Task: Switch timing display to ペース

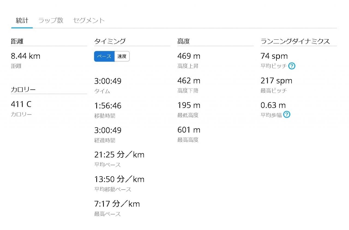Action: tap(104, 56)
